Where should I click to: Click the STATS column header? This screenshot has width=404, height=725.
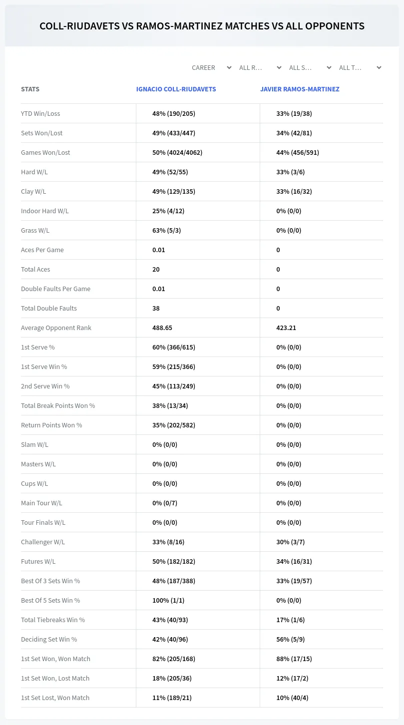click(30, 89)
